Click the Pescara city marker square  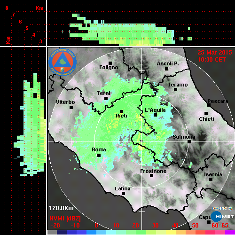tap(209, 105)
